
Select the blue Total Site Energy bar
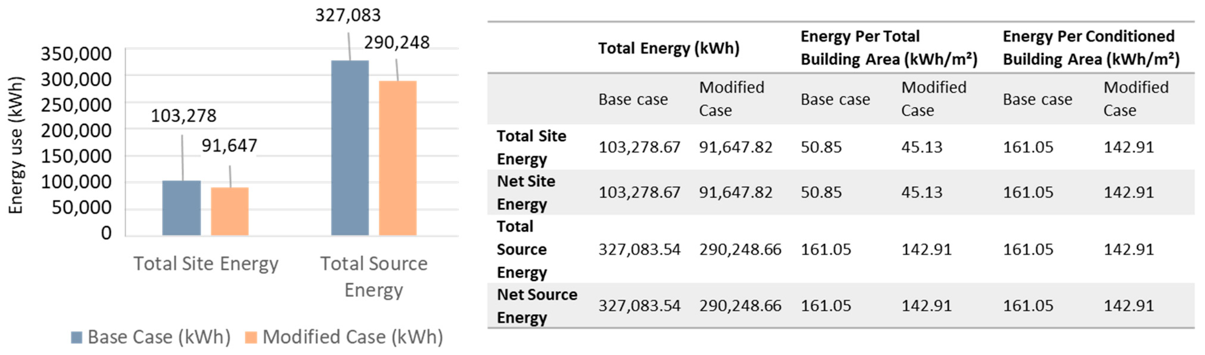181,208
